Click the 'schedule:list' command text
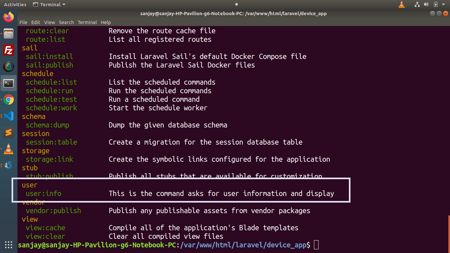This screenshot has width=450, height=253. (x=51, y=82)
